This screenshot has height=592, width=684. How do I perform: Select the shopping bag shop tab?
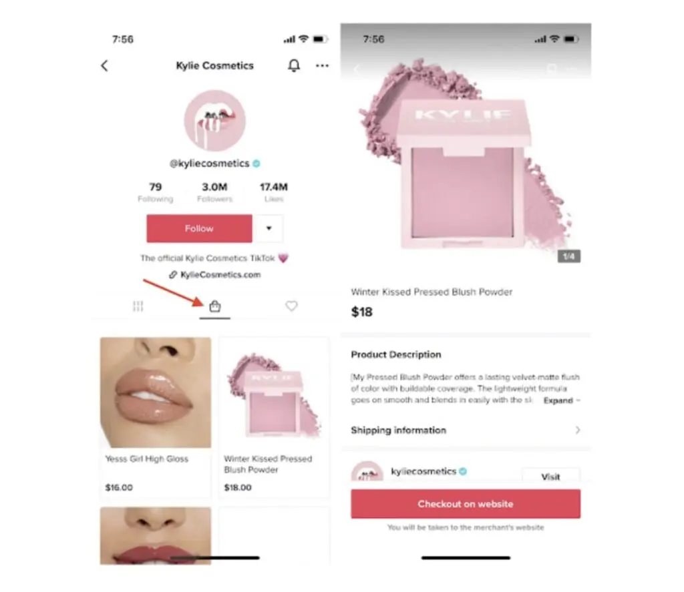click(x=214, y=306)
